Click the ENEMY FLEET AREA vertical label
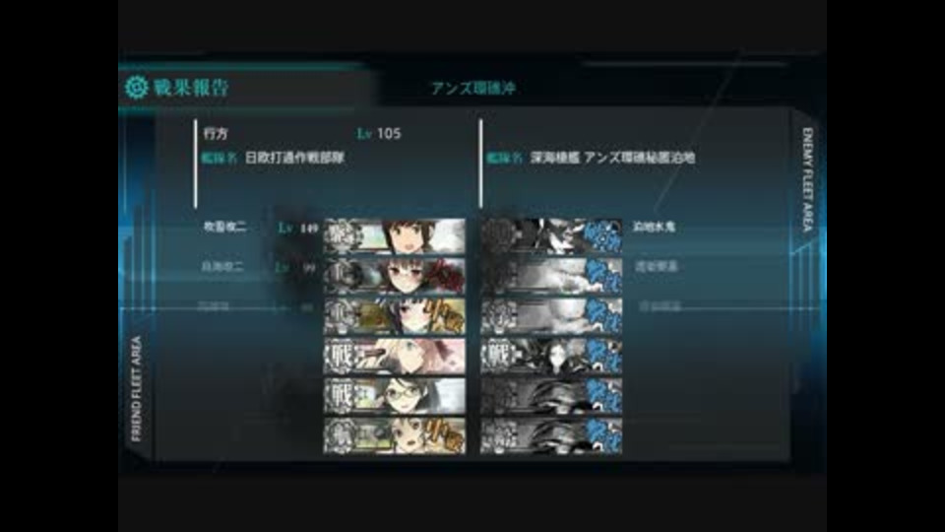The width and height of the screenshot is (945, 532). [807, 179]
